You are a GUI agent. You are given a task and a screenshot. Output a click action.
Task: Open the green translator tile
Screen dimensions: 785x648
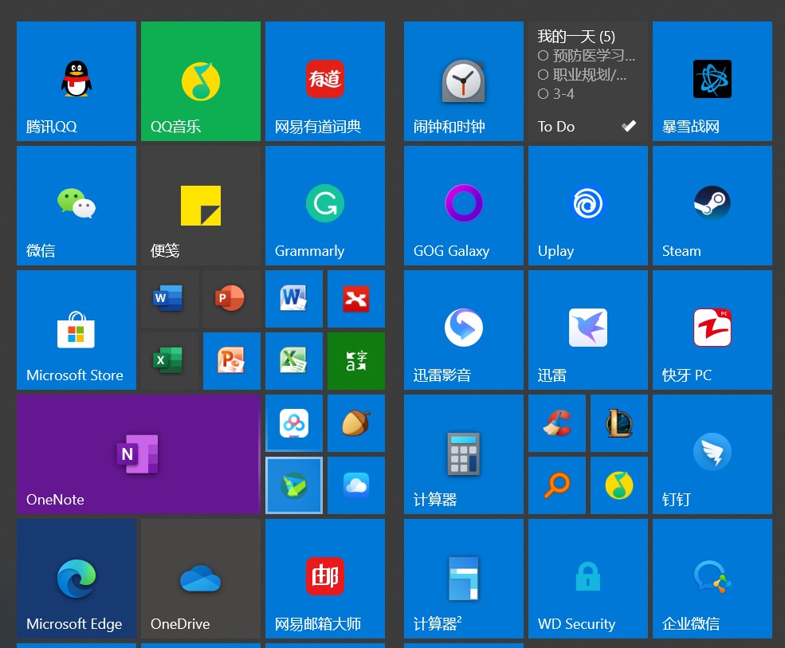coord(356,361)
